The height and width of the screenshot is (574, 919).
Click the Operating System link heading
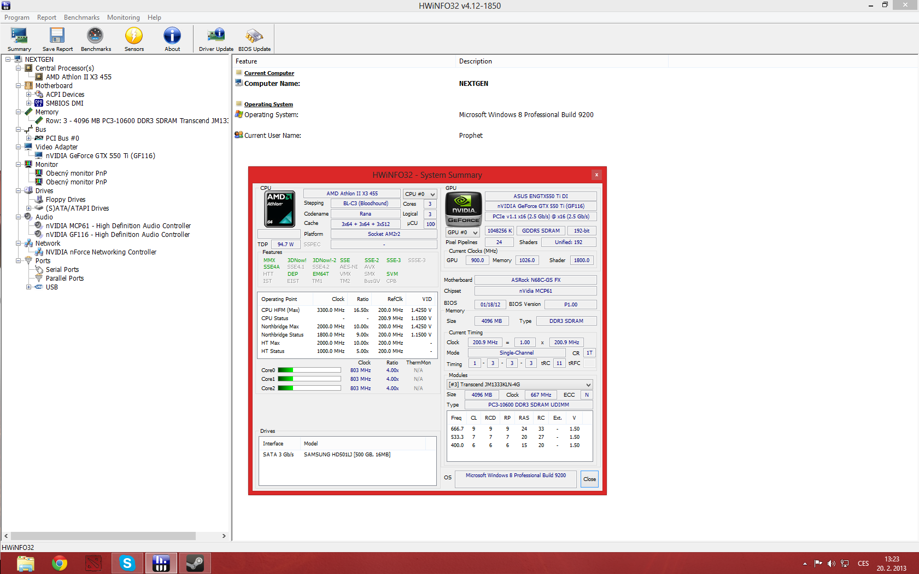pyautogui.click(x=268, y=105)
